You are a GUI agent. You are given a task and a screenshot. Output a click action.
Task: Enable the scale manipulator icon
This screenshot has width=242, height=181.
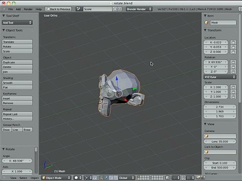click(x=116, y=177)
